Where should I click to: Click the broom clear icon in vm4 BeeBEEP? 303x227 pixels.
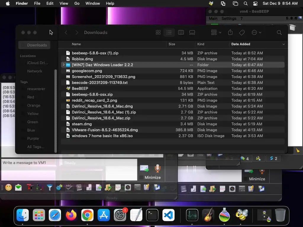tap(298, 150)
